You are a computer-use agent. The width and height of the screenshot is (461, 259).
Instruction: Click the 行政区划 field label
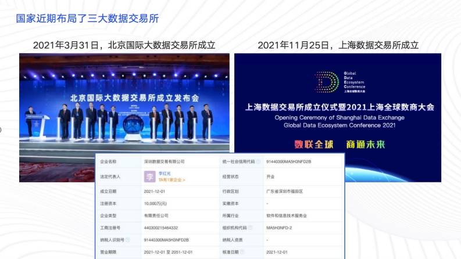(230, 191)
